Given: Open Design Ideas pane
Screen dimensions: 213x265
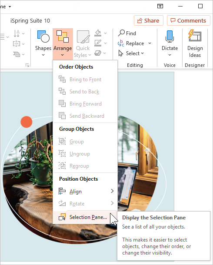Looking at the screenshot, I should [195, 43].
